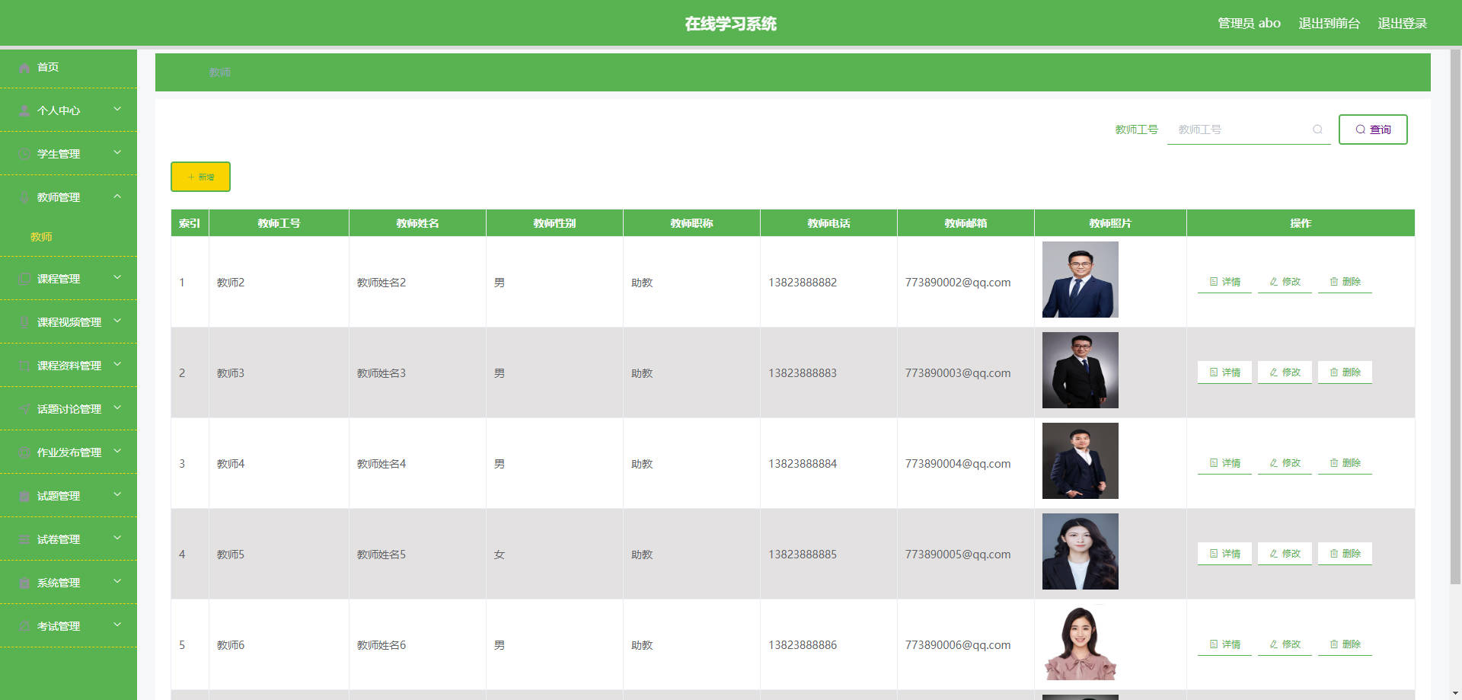Viewport: 1462px width, 700px height.
Task: Click 修改 for 教师3
Action: click(1285, 372)
